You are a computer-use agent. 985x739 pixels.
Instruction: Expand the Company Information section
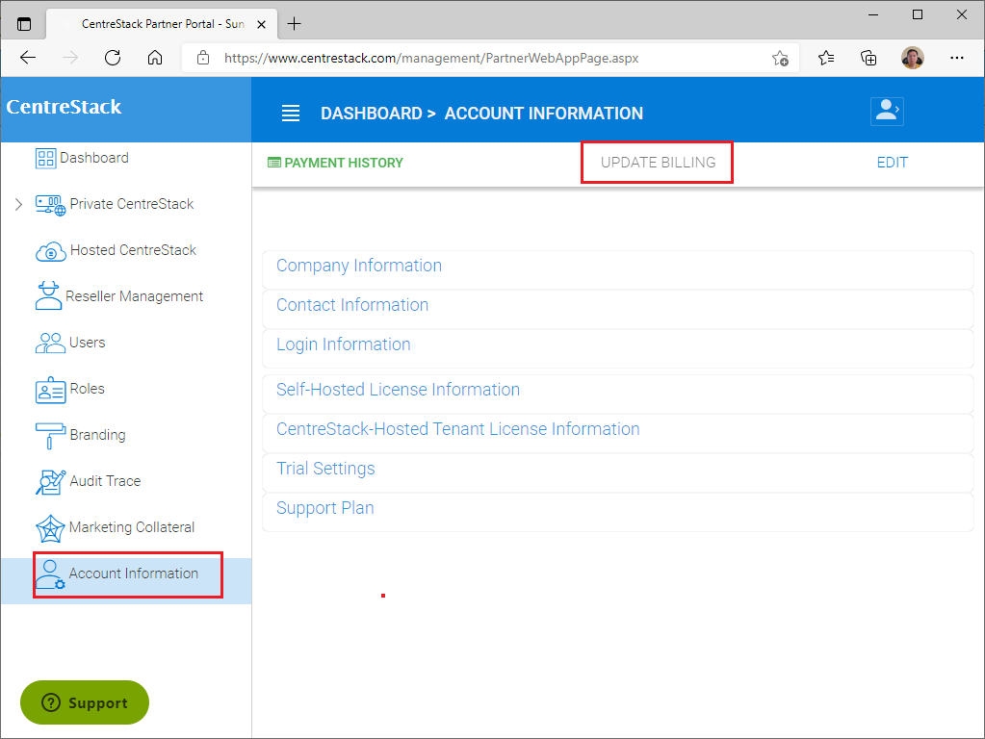[618, 270]
